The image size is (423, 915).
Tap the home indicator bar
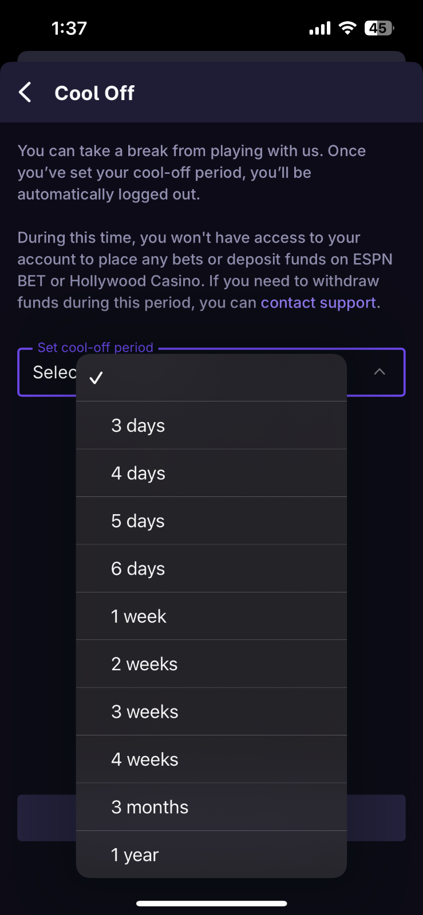[211, 904]
